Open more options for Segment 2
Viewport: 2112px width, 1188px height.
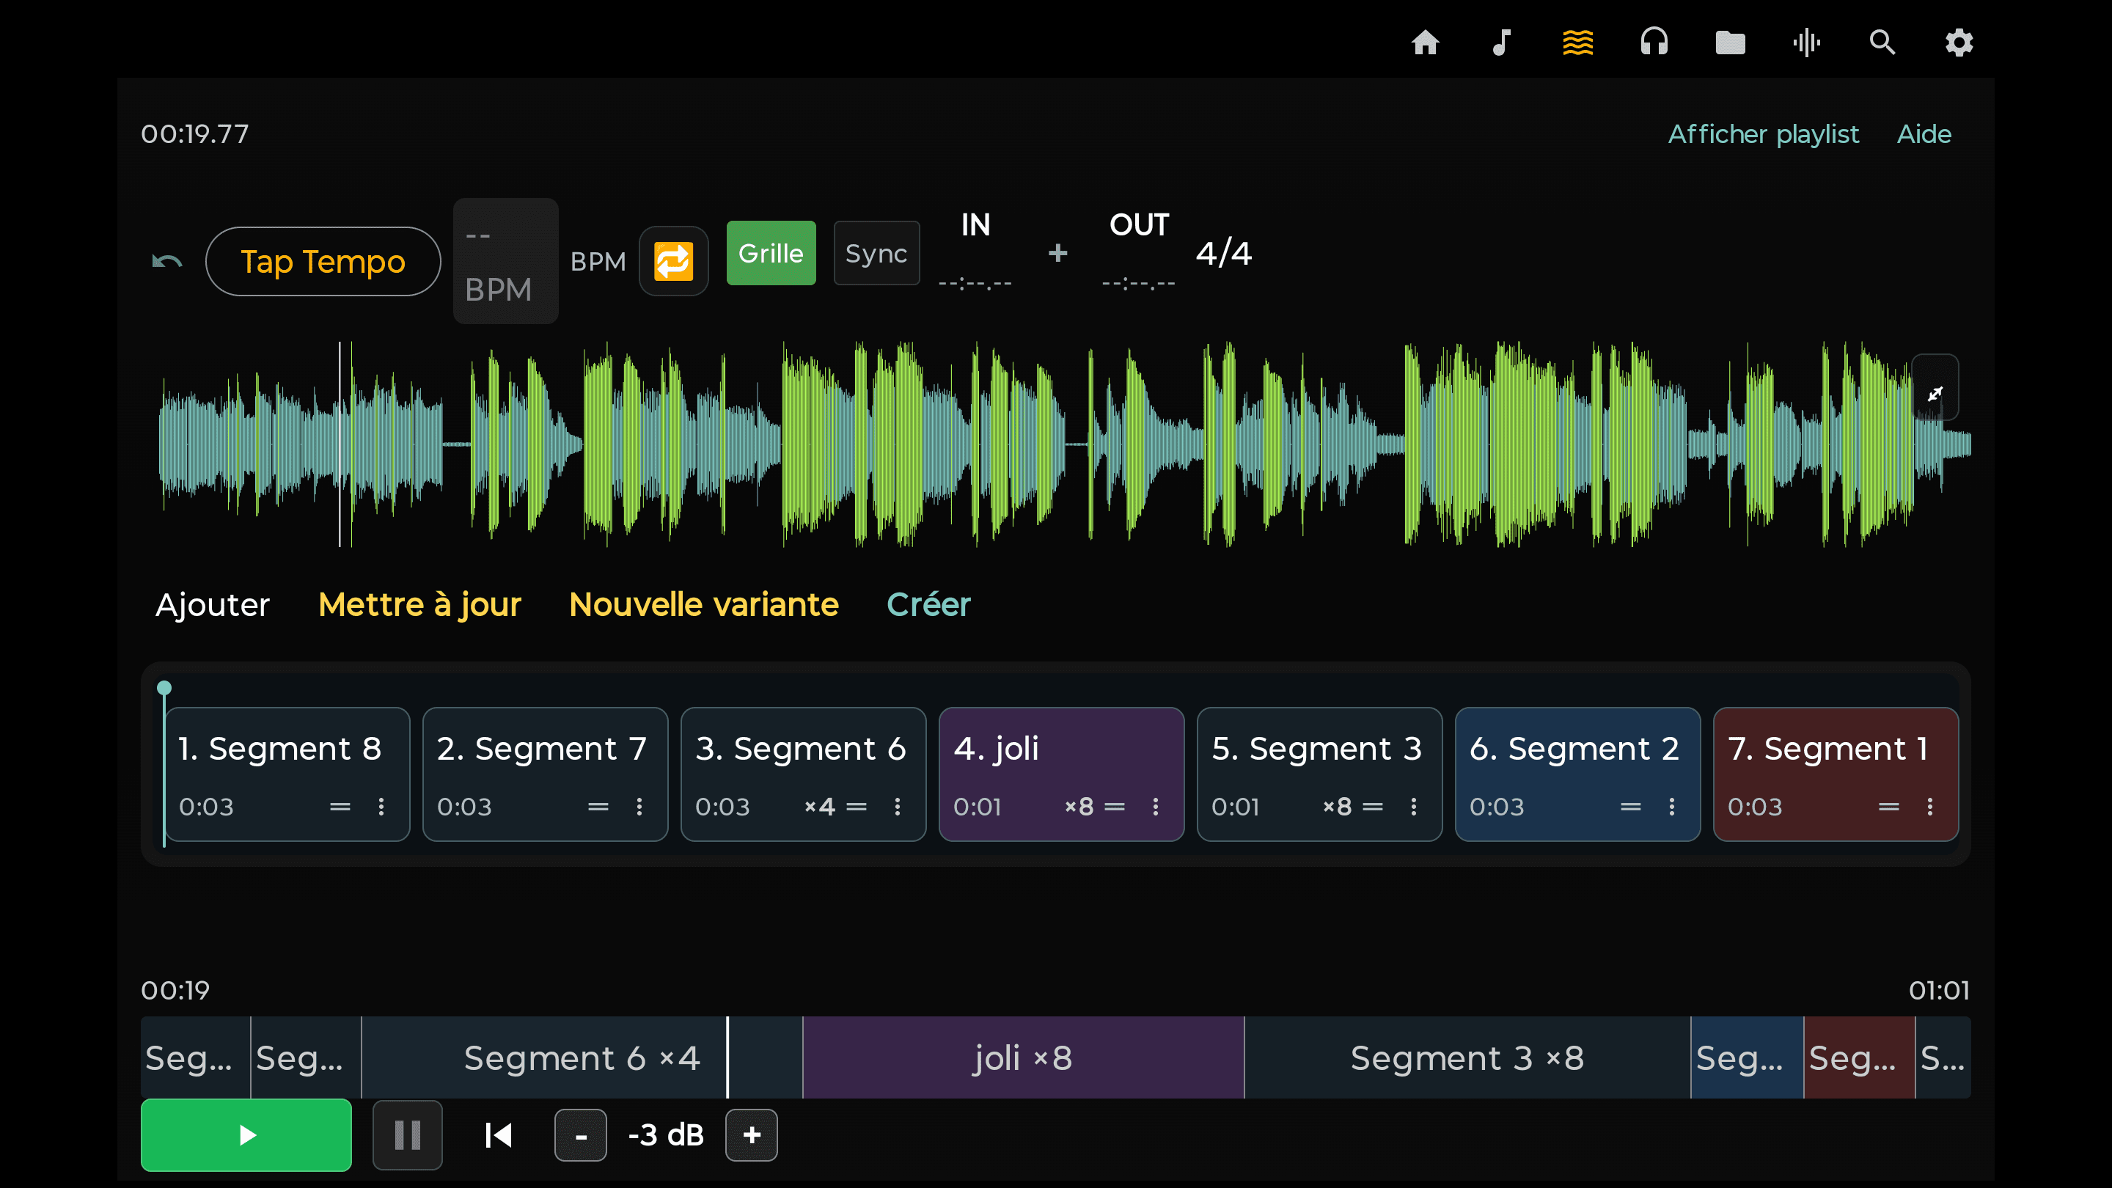pos(1672,807)
